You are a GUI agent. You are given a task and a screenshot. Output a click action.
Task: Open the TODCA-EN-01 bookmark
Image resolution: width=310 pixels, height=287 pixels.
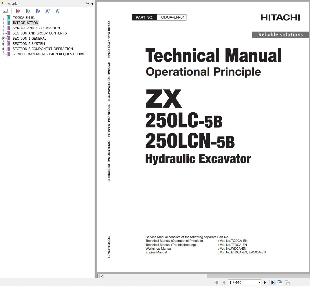click(x=24, y=18)
